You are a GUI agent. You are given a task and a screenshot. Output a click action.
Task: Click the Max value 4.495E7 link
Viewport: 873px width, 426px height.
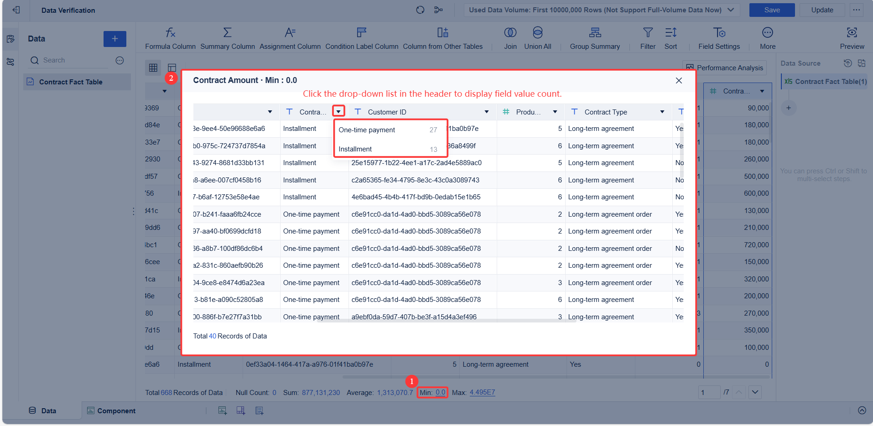[x=482, y=392]
